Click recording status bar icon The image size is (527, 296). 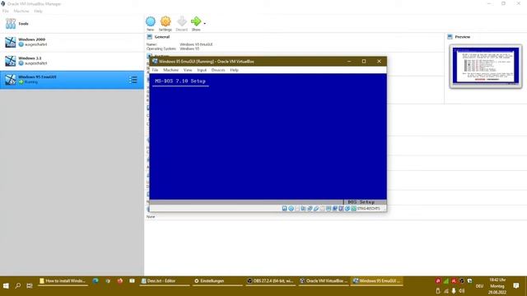point(335,208)
